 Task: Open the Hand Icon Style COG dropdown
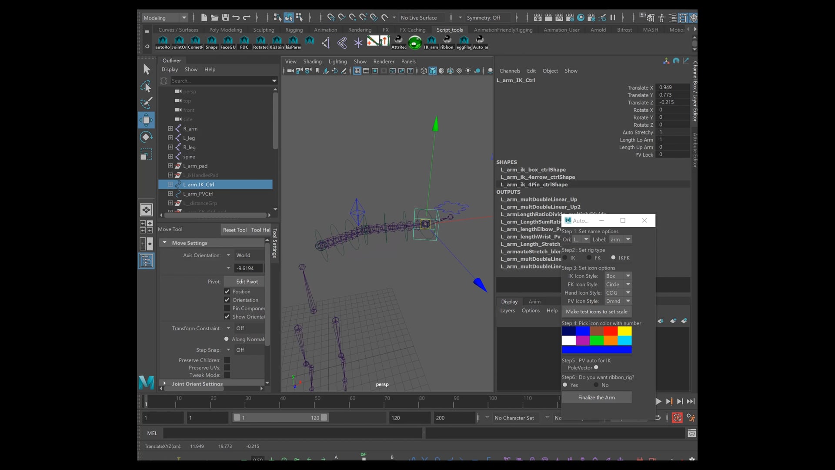618,293
